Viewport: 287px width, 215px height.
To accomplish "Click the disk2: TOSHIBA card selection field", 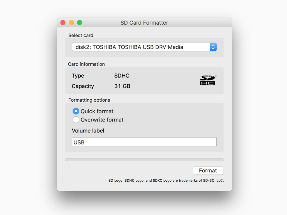I will click(144, 47).
